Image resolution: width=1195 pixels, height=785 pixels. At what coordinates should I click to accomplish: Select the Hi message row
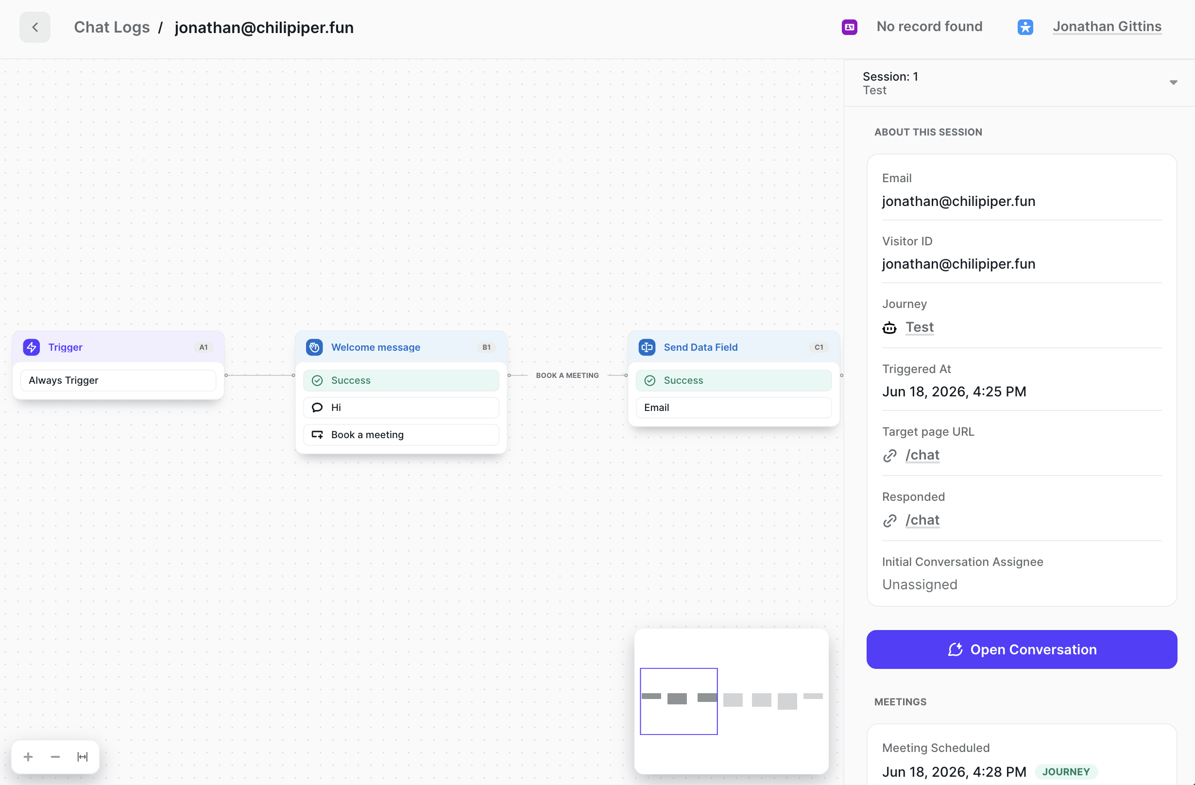pyautogui.click(x=401, y=408)
